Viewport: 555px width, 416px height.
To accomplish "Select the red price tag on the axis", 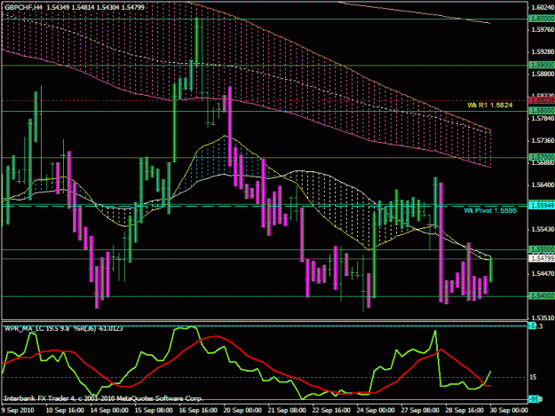I will tap(542, 101).
